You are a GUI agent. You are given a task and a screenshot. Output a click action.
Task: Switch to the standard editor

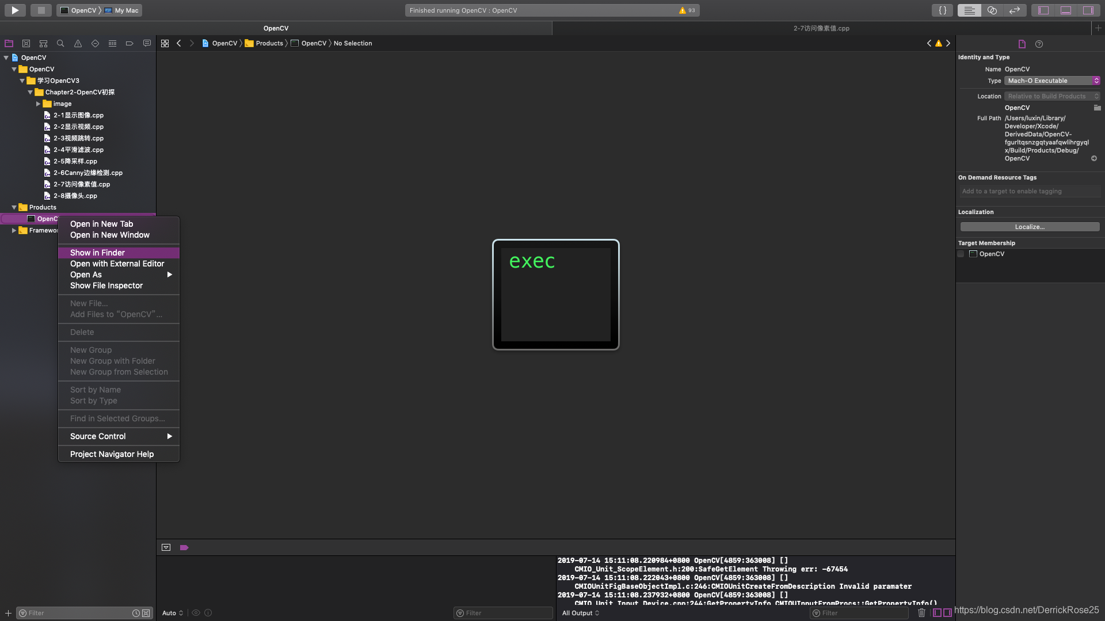[x=969, y=10]
